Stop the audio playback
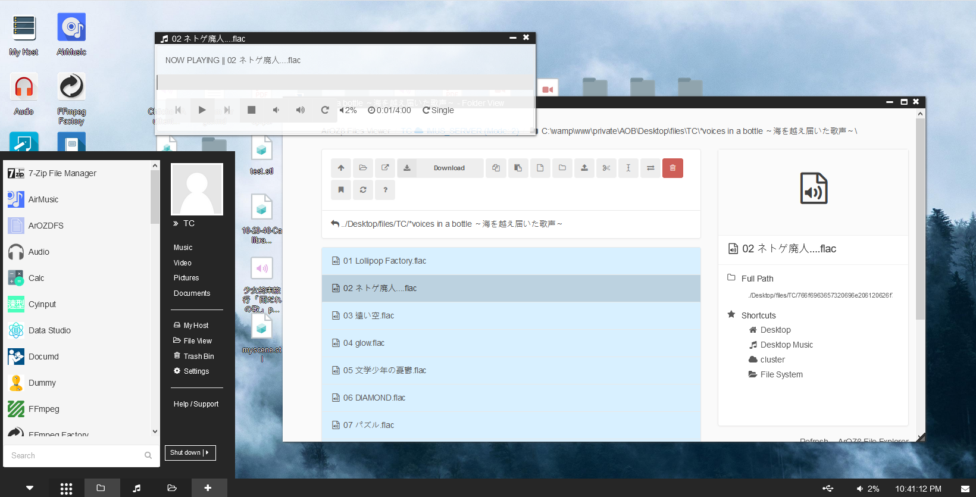 click(251, 110)
